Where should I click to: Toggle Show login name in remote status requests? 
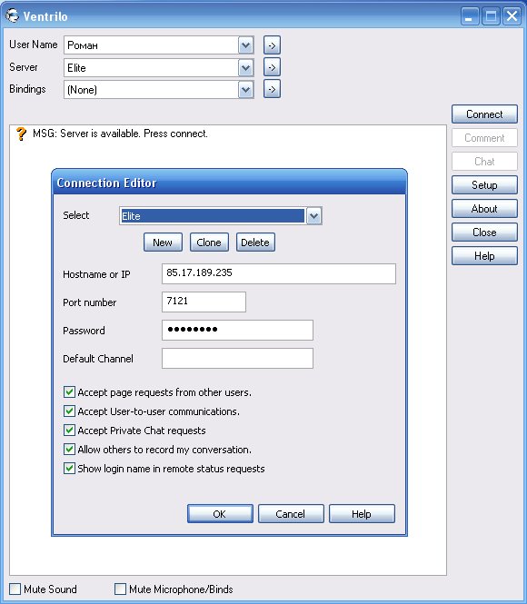pos(69,469)
